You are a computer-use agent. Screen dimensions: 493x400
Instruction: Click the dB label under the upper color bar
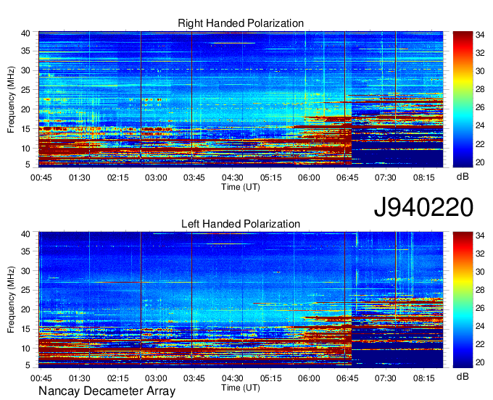pos(463,177)
